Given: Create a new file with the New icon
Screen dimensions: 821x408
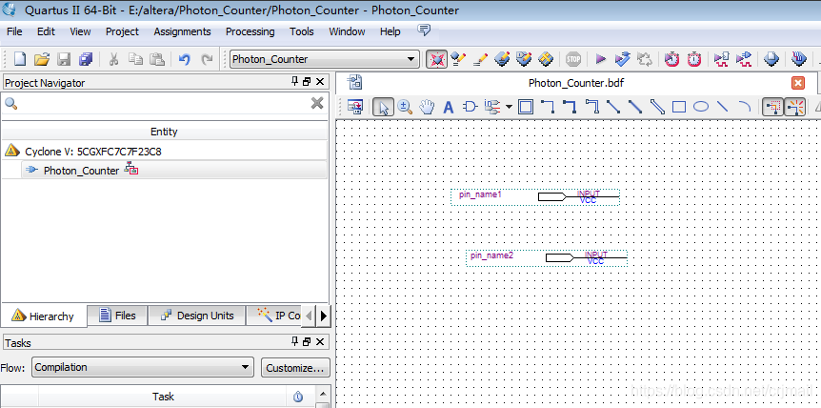Looking at the screenshot, I should (19, 59).
